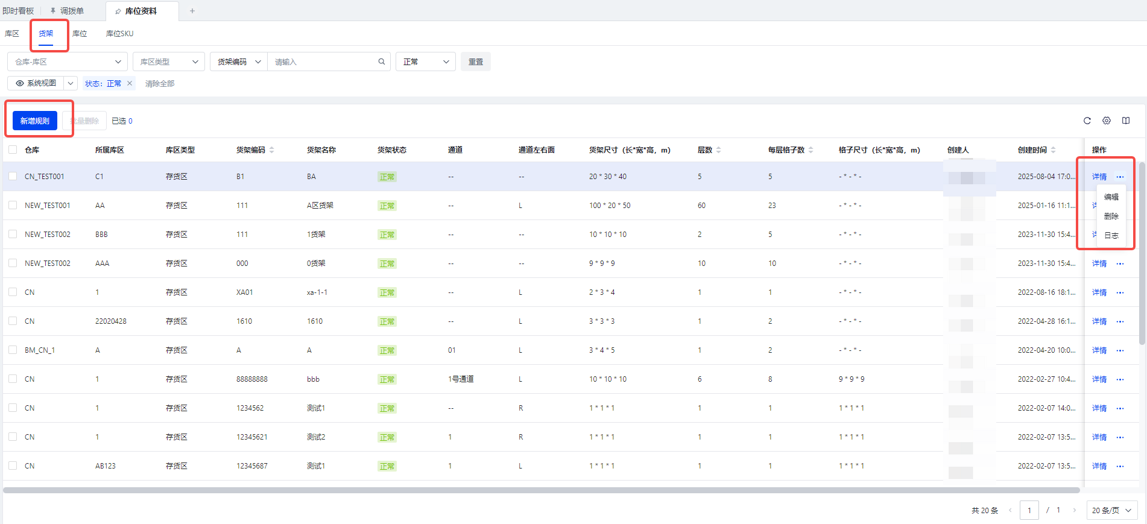Sort by 货架编码 column
This screenshot has width=1147, height=524.
[271, 150]
